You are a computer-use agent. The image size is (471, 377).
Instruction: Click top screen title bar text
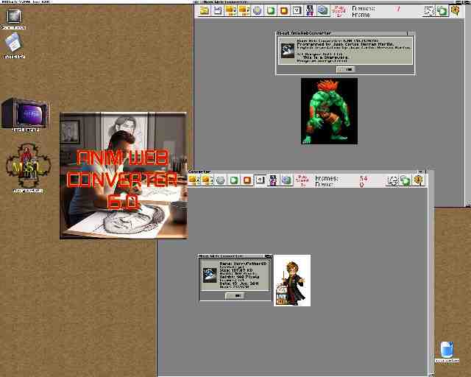26,1
